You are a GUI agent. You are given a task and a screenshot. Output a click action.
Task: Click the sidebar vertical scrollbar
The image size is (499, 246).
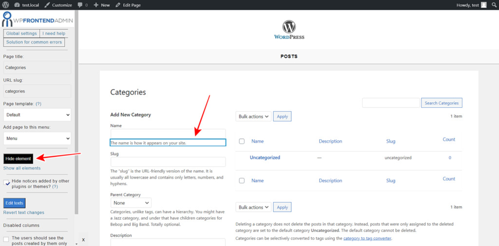tap(77, 112)
